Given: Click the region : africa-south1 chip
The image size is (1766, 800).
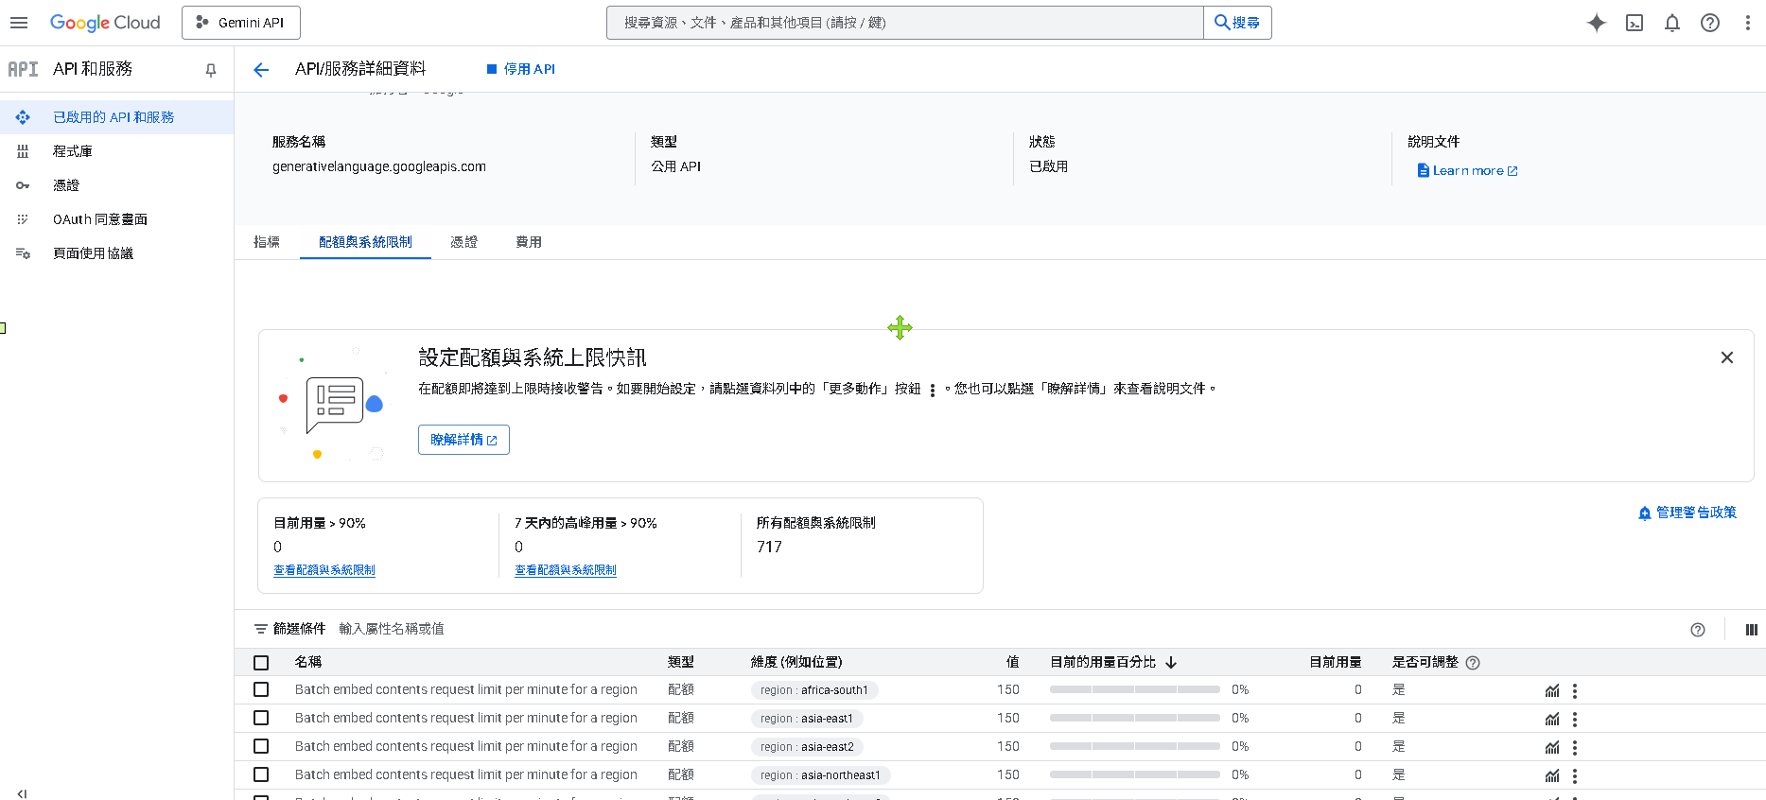Looking at the screenshot, I should 814,690.
